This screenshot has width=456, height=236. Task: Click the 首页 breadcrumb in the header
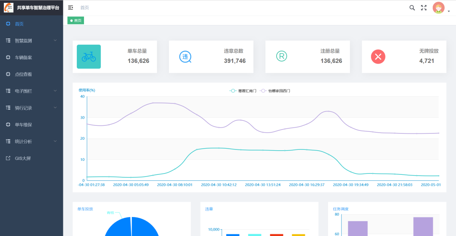pyautogui.click(x=84, y=8)
